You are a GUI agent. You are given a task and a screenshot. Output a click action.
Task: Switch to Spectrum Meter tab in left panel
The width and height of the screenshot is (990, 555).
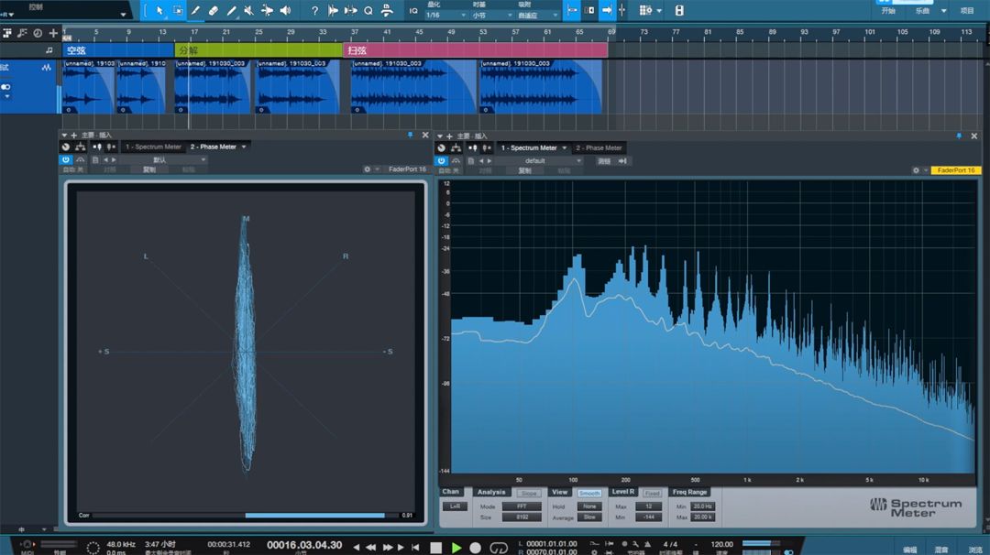[x=153, y=147]
